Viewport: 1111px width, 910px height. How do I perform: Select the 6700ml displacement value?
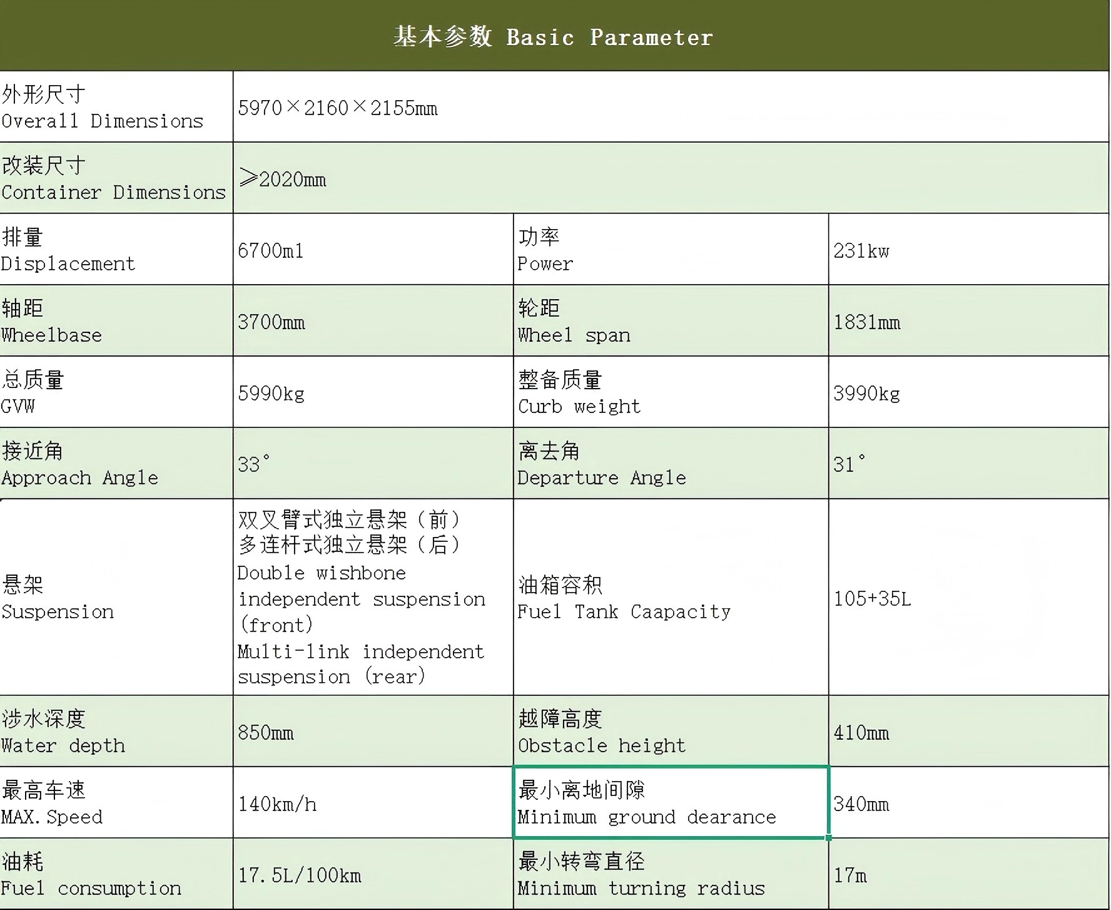pos(269,250)
